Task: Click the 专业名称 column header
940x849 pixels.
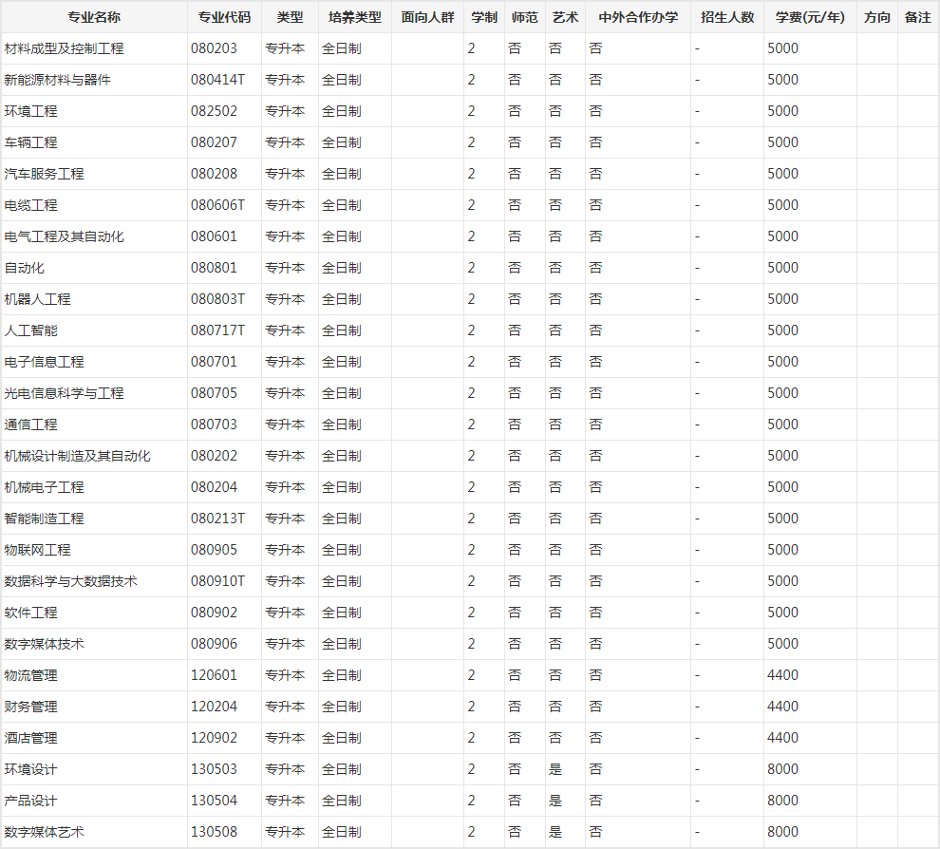Action: tap(94, 17)
